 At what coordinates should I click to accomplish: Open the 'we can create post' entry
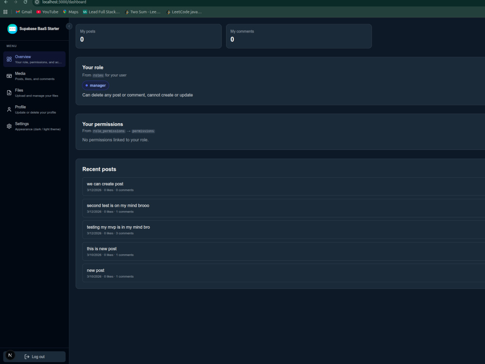283,186
